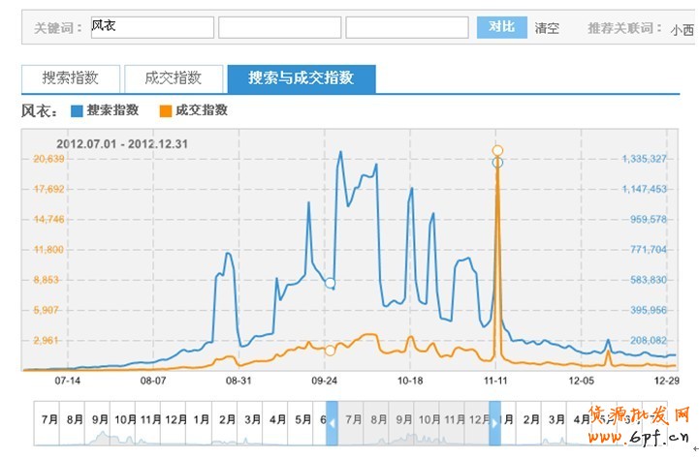Select the 搜索与成交指数 tab
699x458 pixels.
(x=302, y=78)
